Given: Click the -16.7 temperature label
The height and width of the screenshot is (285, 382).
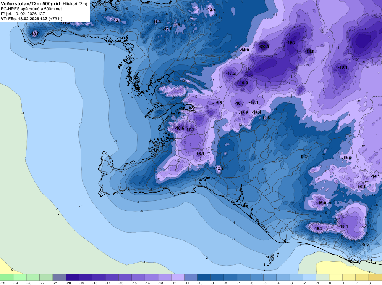Looking at the screenshot, I should coord(239,104).
